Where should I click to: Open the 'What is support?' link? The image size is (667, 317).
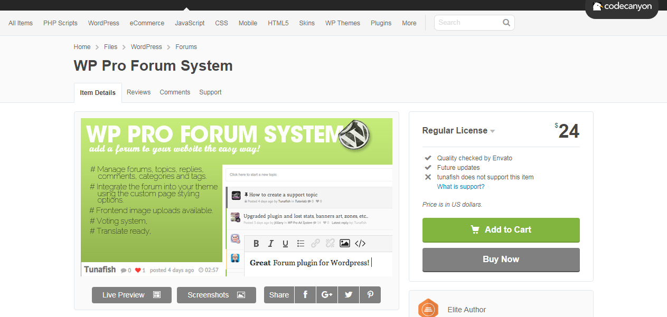click(x=461, y=187)
